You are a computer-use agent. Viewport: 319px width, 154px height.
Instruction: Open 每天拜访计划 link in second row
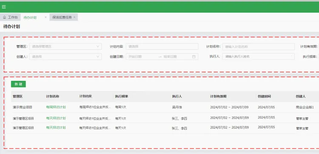click(x=56, y=118)
